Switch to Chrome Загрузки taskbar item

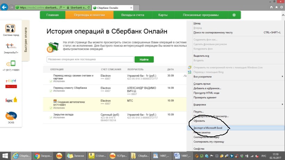click(x=43, y=155)
